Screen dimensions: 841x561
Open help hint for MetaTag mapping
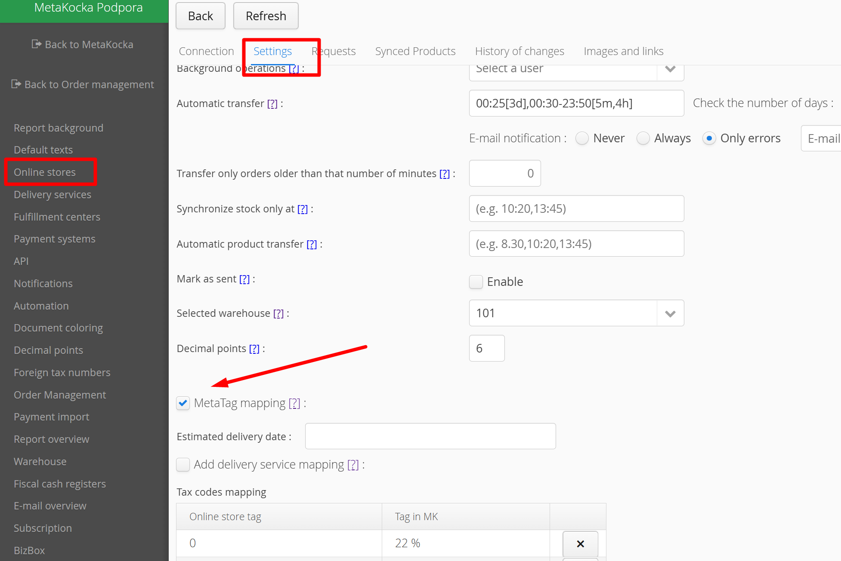tap(294, 403)
